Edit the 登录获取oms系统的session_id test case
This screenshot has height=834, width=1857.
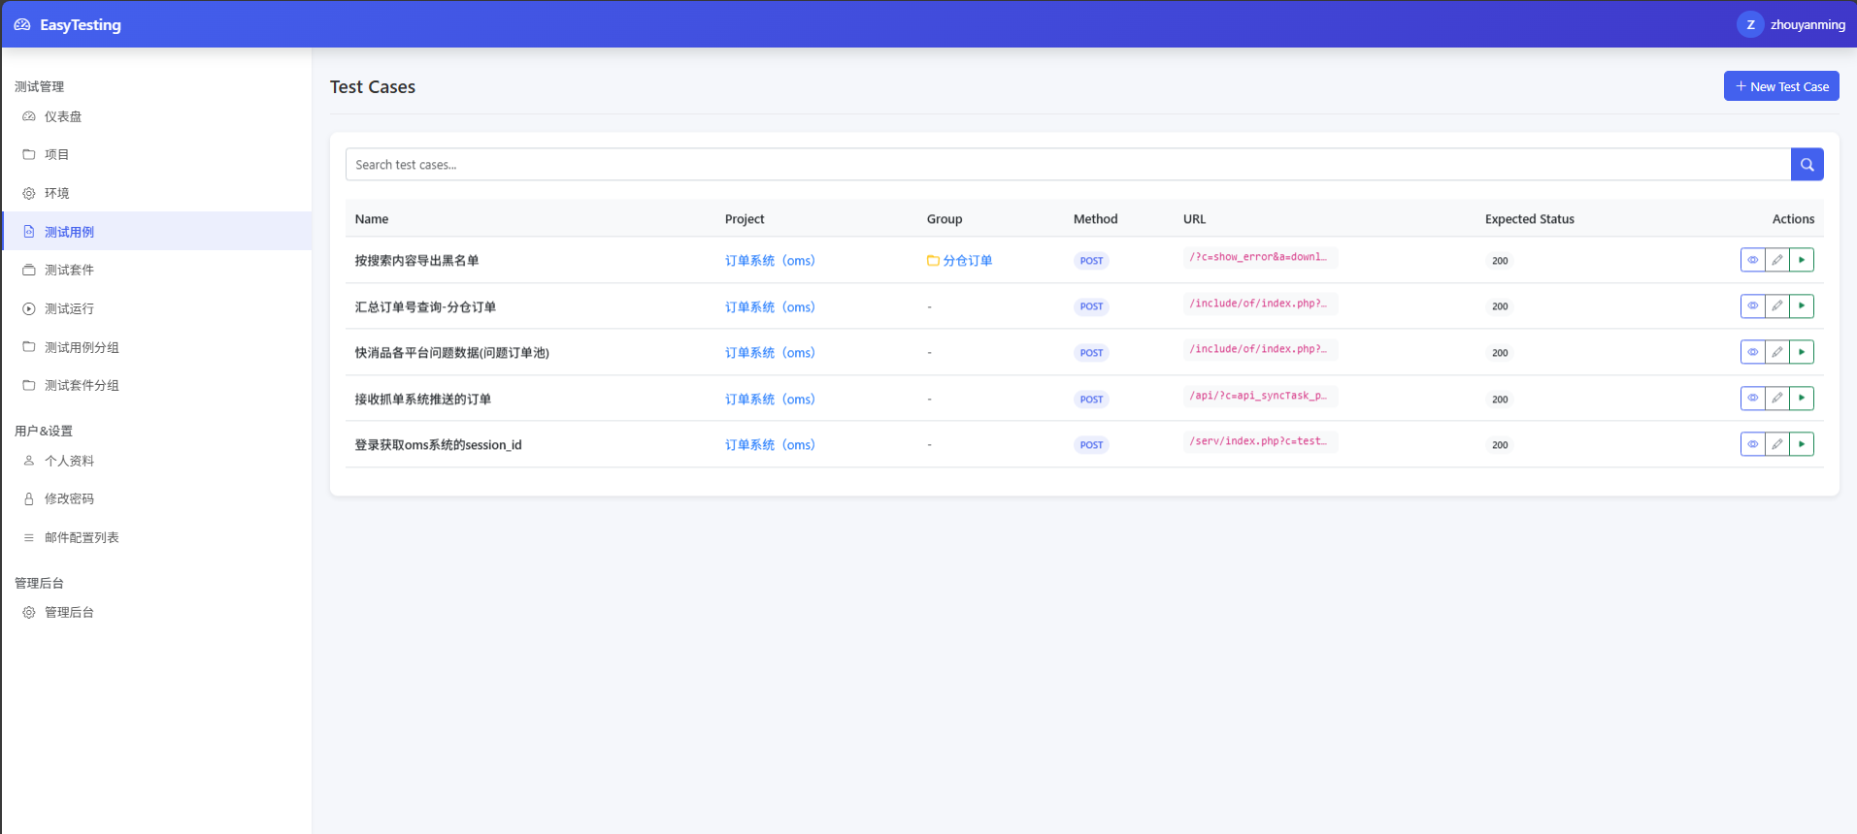pos(1776,444)
